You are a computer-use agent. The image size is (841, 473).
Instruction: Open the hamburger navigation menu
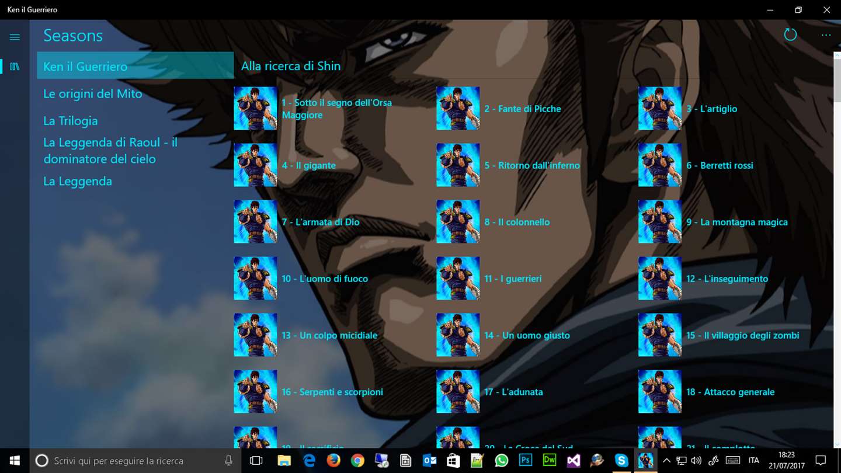coord(15,37)
